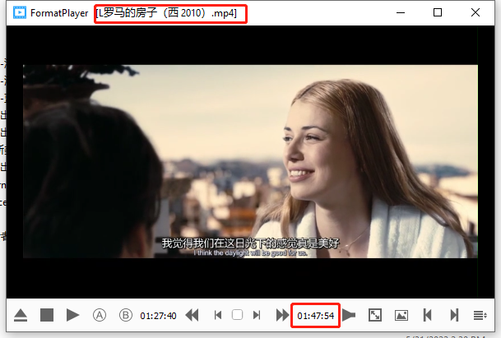Click the file name in the title bar
The width and height of the screenshot is (501, 338).
click(166, 13)
